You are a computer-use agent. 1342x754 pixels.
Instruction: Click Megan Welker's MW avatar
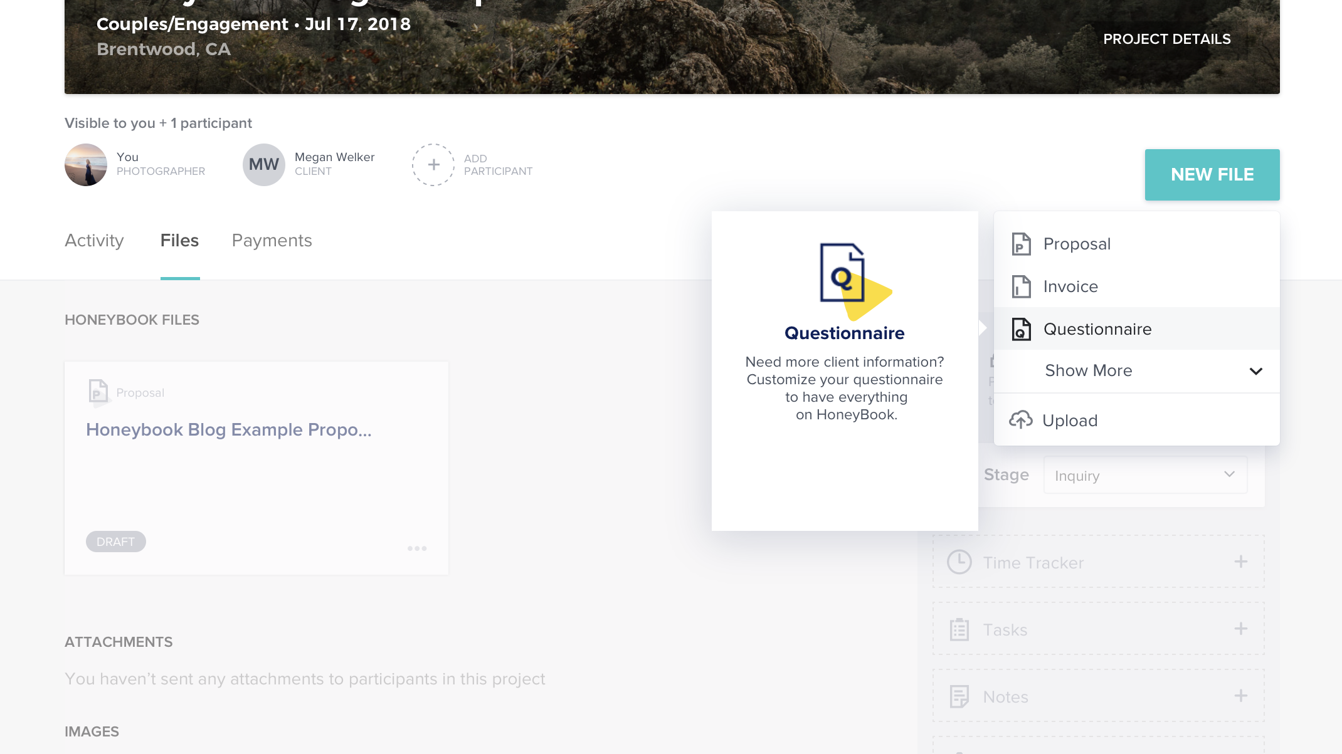point(264,165)
